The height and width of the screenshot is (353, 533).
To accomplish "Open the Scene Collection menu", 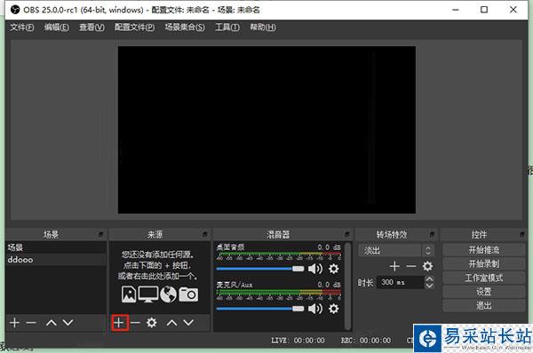I will pyautogui.click(x=185, y=27).
